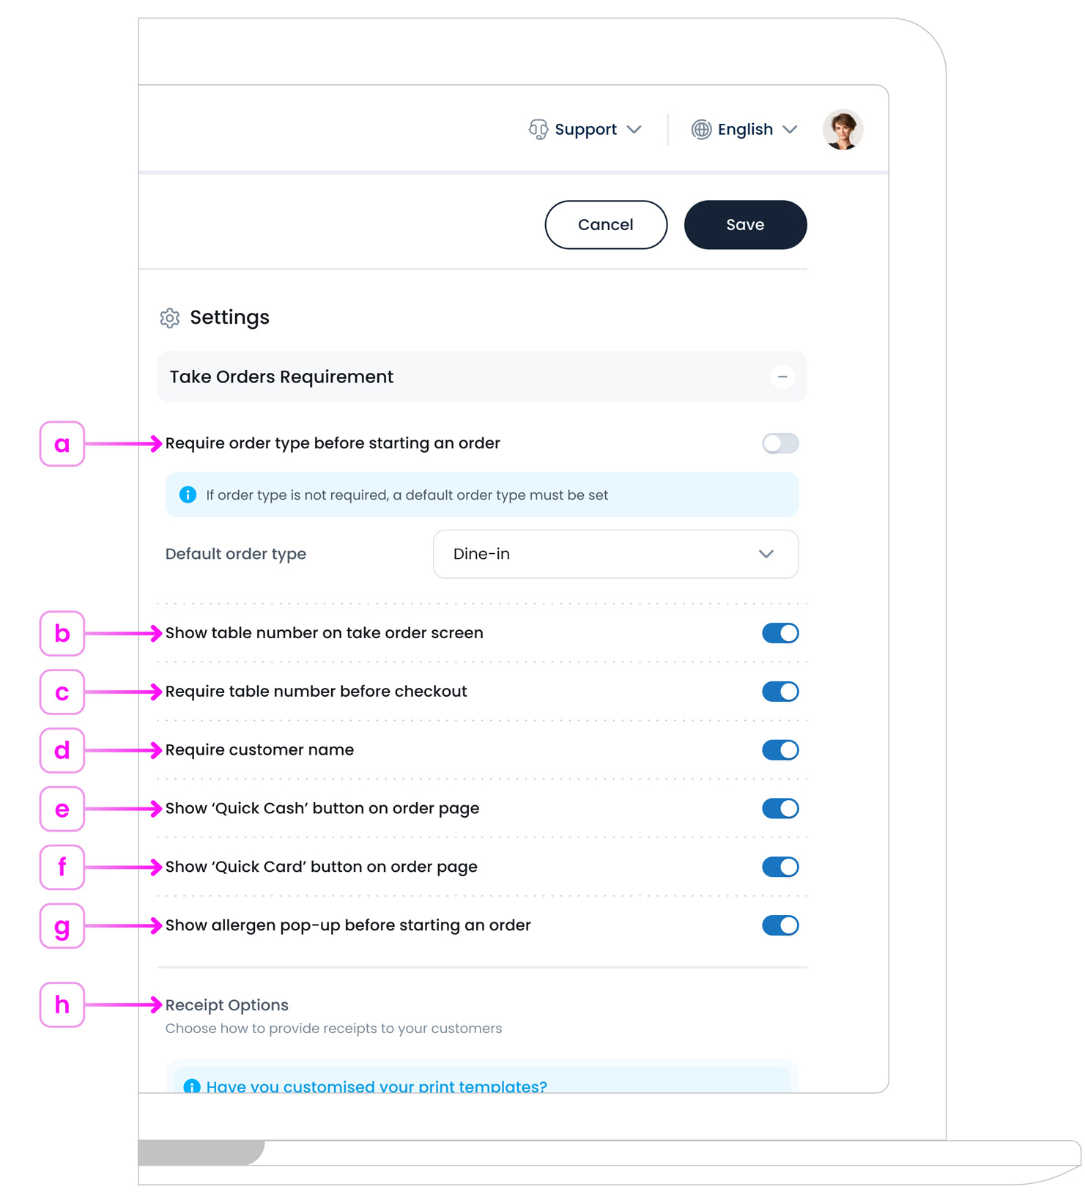The height and width of the screenshot is (1203, 1085).
Task: Open the user profile avatar
Action: [x=843, y=130]
